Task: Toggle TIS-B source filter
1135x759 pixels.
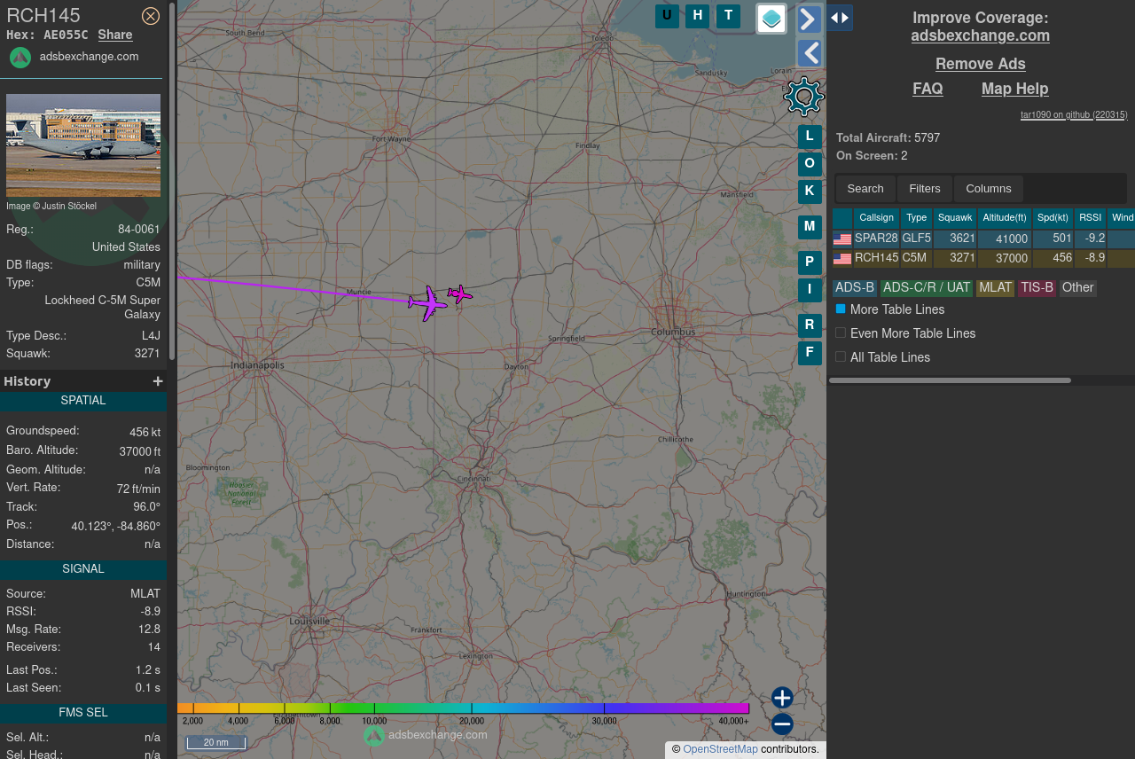Action: pyautogui.click(x=1037, y=288)
